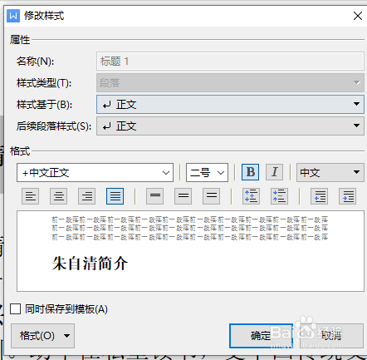Open the disabled 样式类型 dropdown
The width and height of the screenshot is (367, 360).
pyautogui.click(x=230, y=82)
